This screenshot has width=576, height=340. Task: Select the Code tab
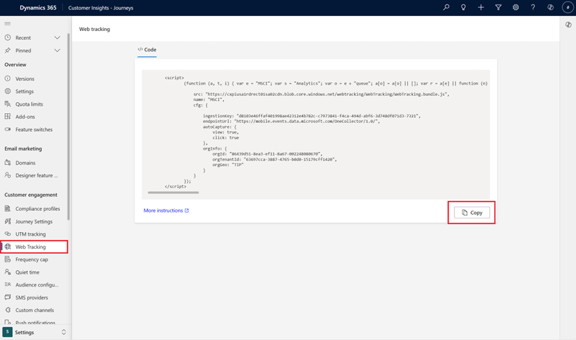pyautogui.click(x=147, y=49)
